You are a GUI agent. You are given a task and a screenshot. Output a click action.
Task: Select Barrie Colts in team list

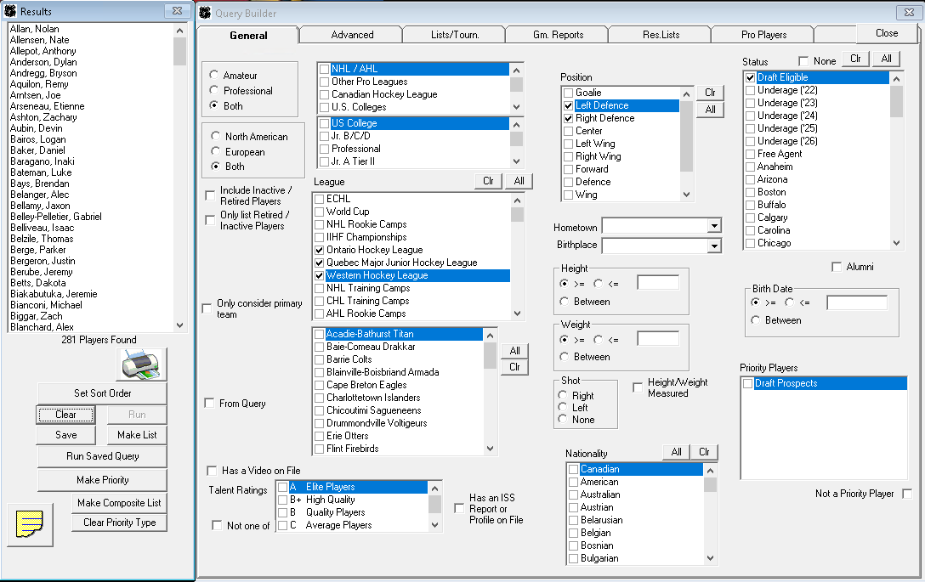pyautogui.click(x=349, y=359)
